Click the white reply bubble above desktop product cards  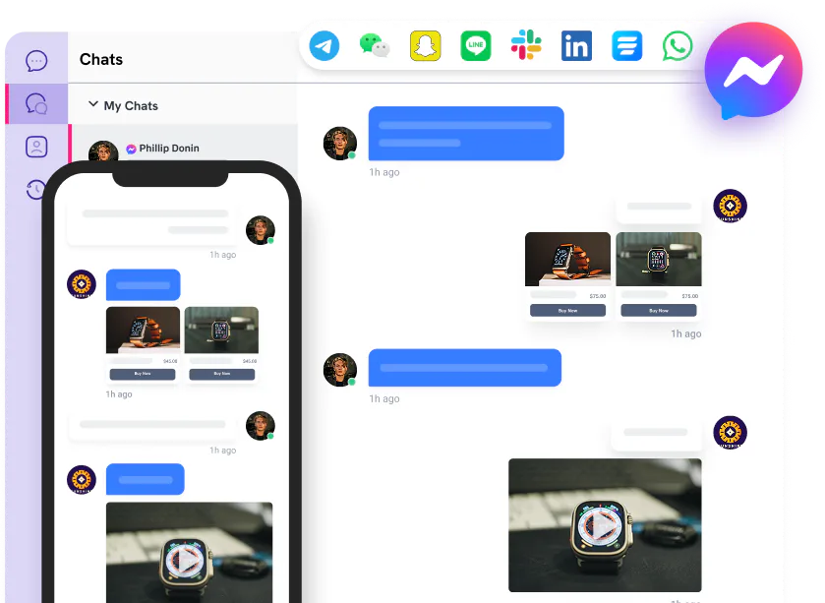click(659, 209)
